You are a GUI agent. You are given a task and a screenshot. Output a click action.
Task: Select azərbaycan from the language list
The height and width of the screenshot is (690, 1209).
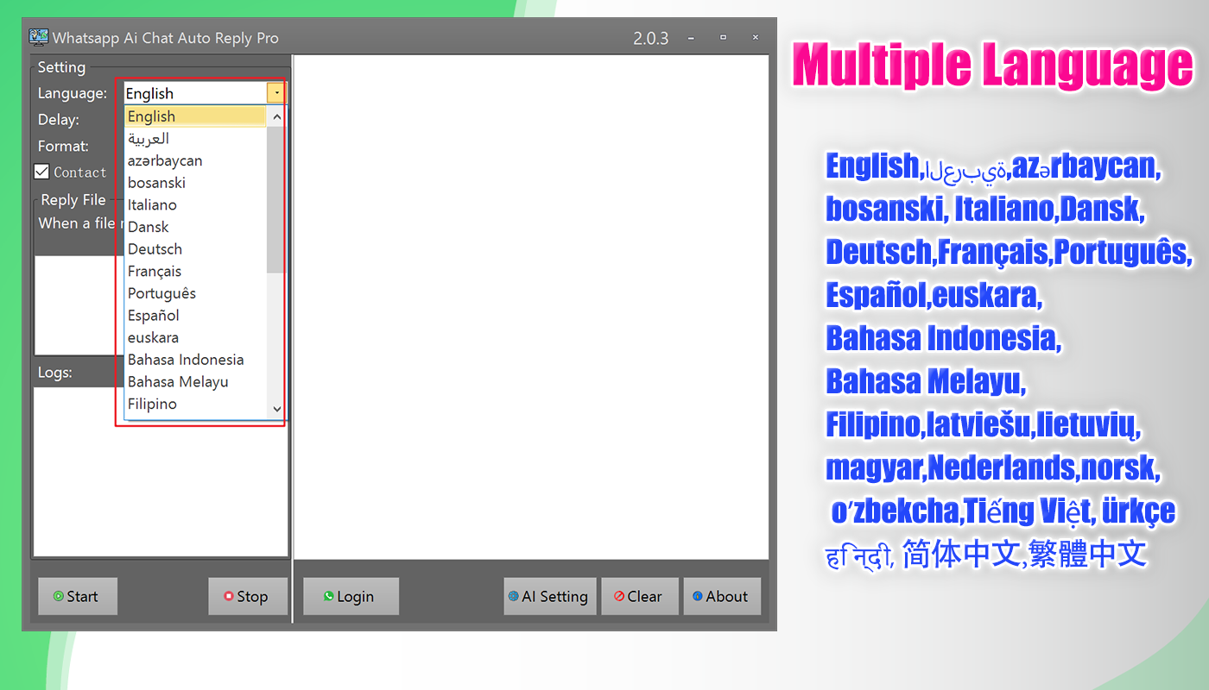coord(196,160)
